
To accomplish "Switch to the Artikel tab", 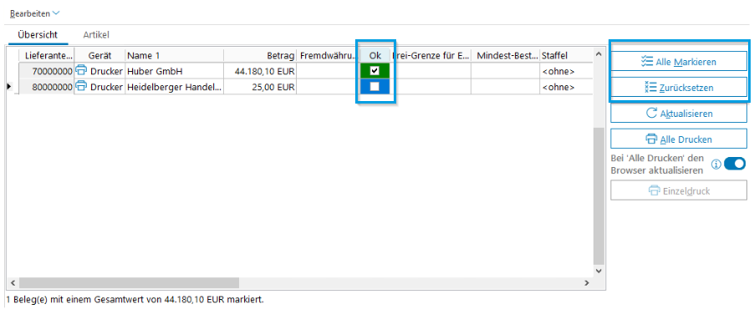I will (96, 34).
